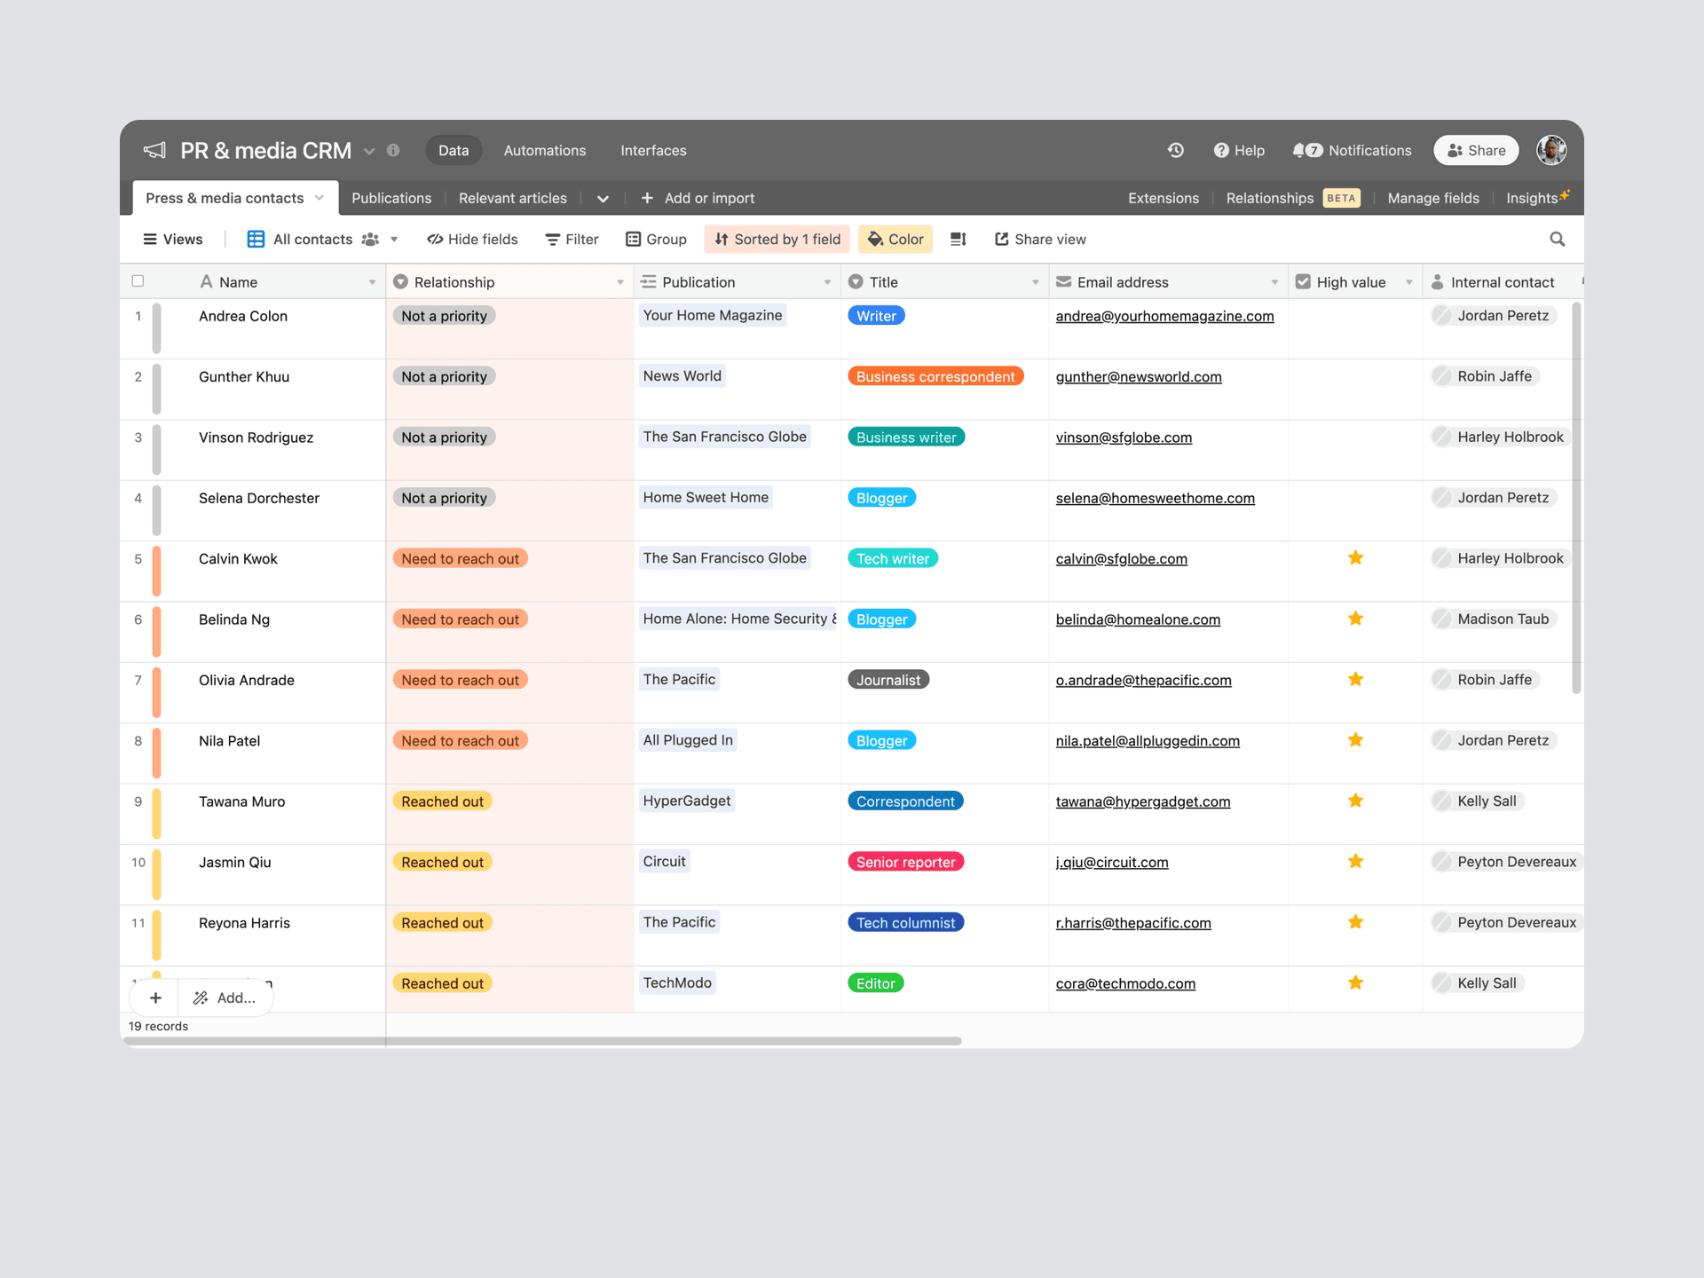Click the All contacts grid view icon
Viewport: 1704px width, 1278px height.
coord(256,239)
